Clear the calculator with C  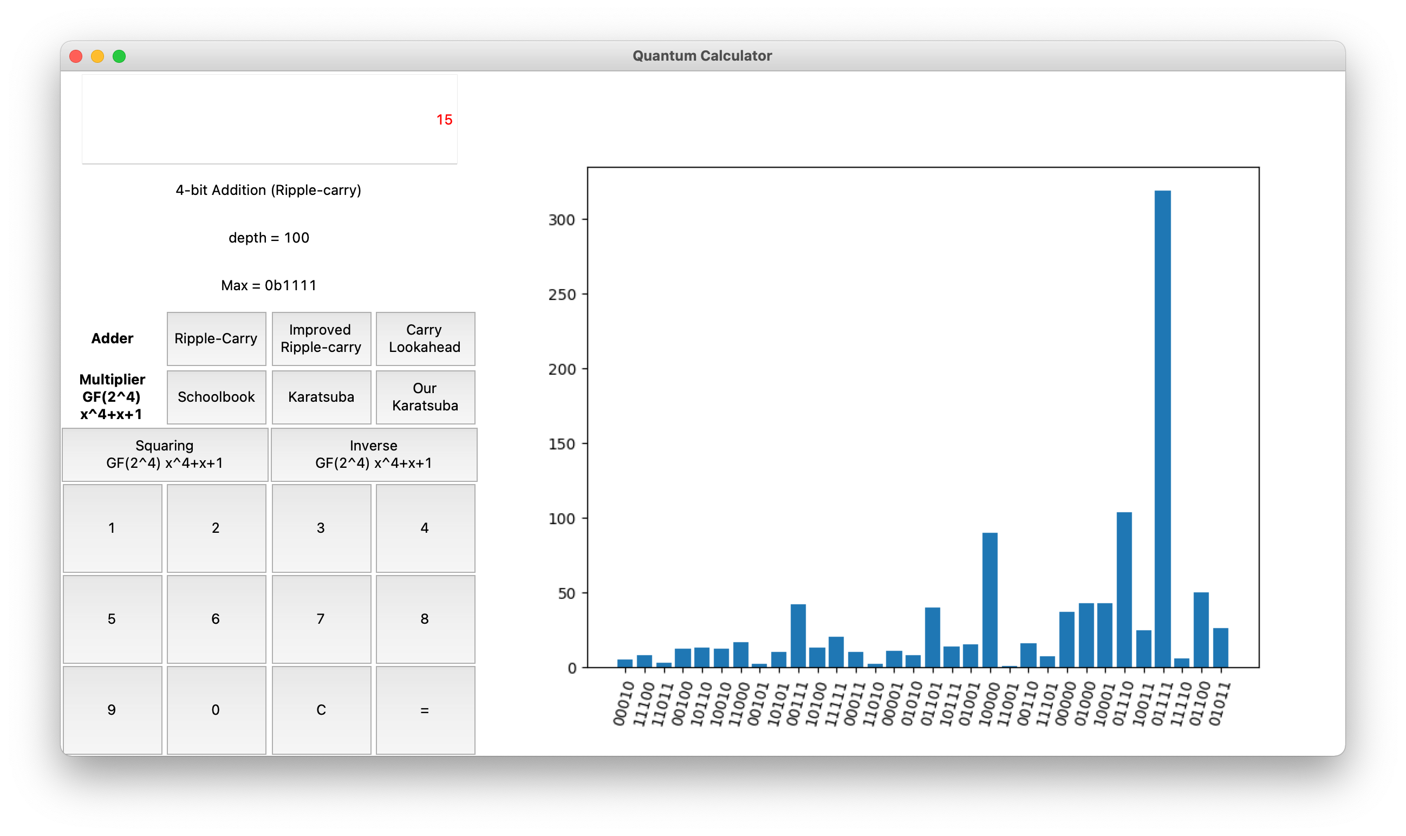click(x=321, y=710)
